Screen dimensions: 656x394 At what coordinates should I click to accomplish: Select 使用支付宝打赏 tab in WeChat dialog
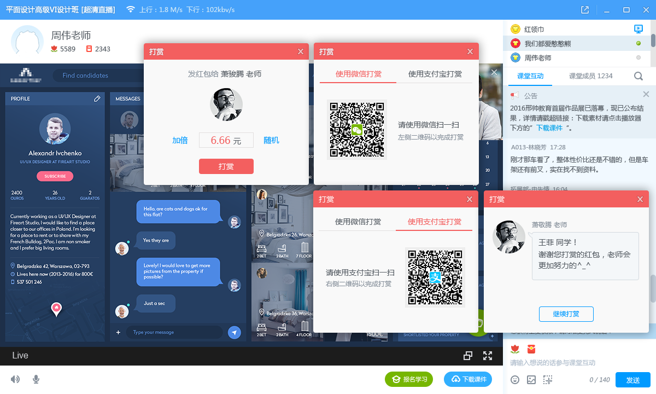point(435,74)
